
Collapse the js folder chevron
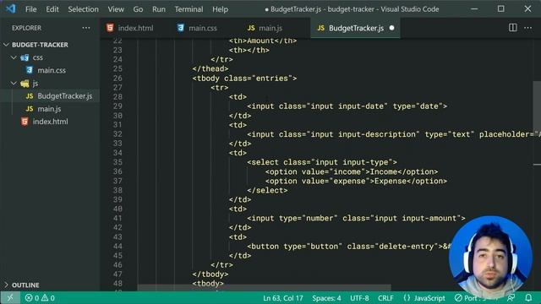click(x=14, y=83)
